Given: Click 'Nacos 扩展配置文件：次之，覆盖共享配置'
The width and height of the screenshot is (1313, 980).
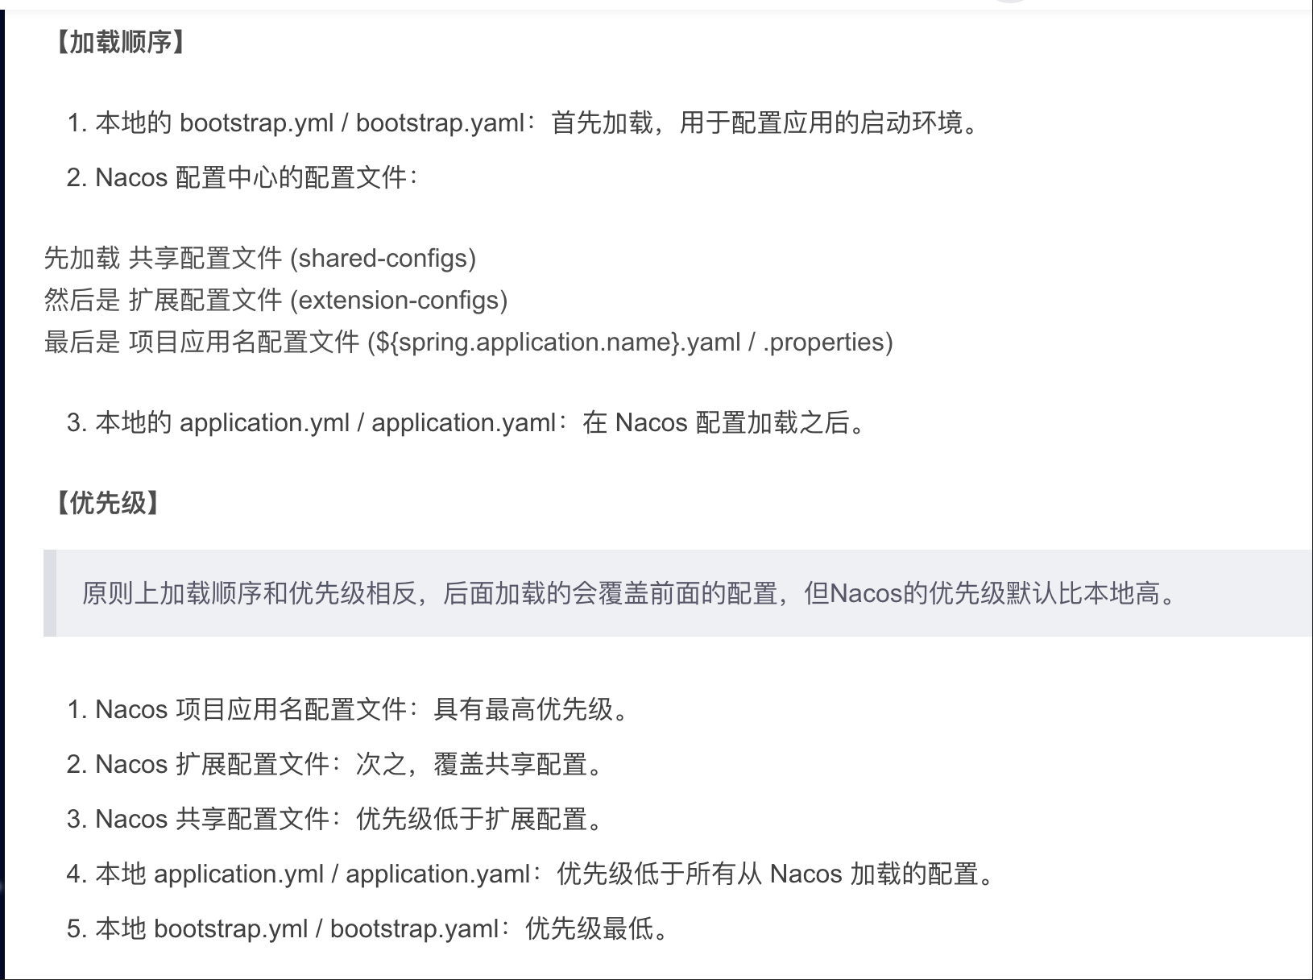Looking at the screenshot, I should [335, 765].
